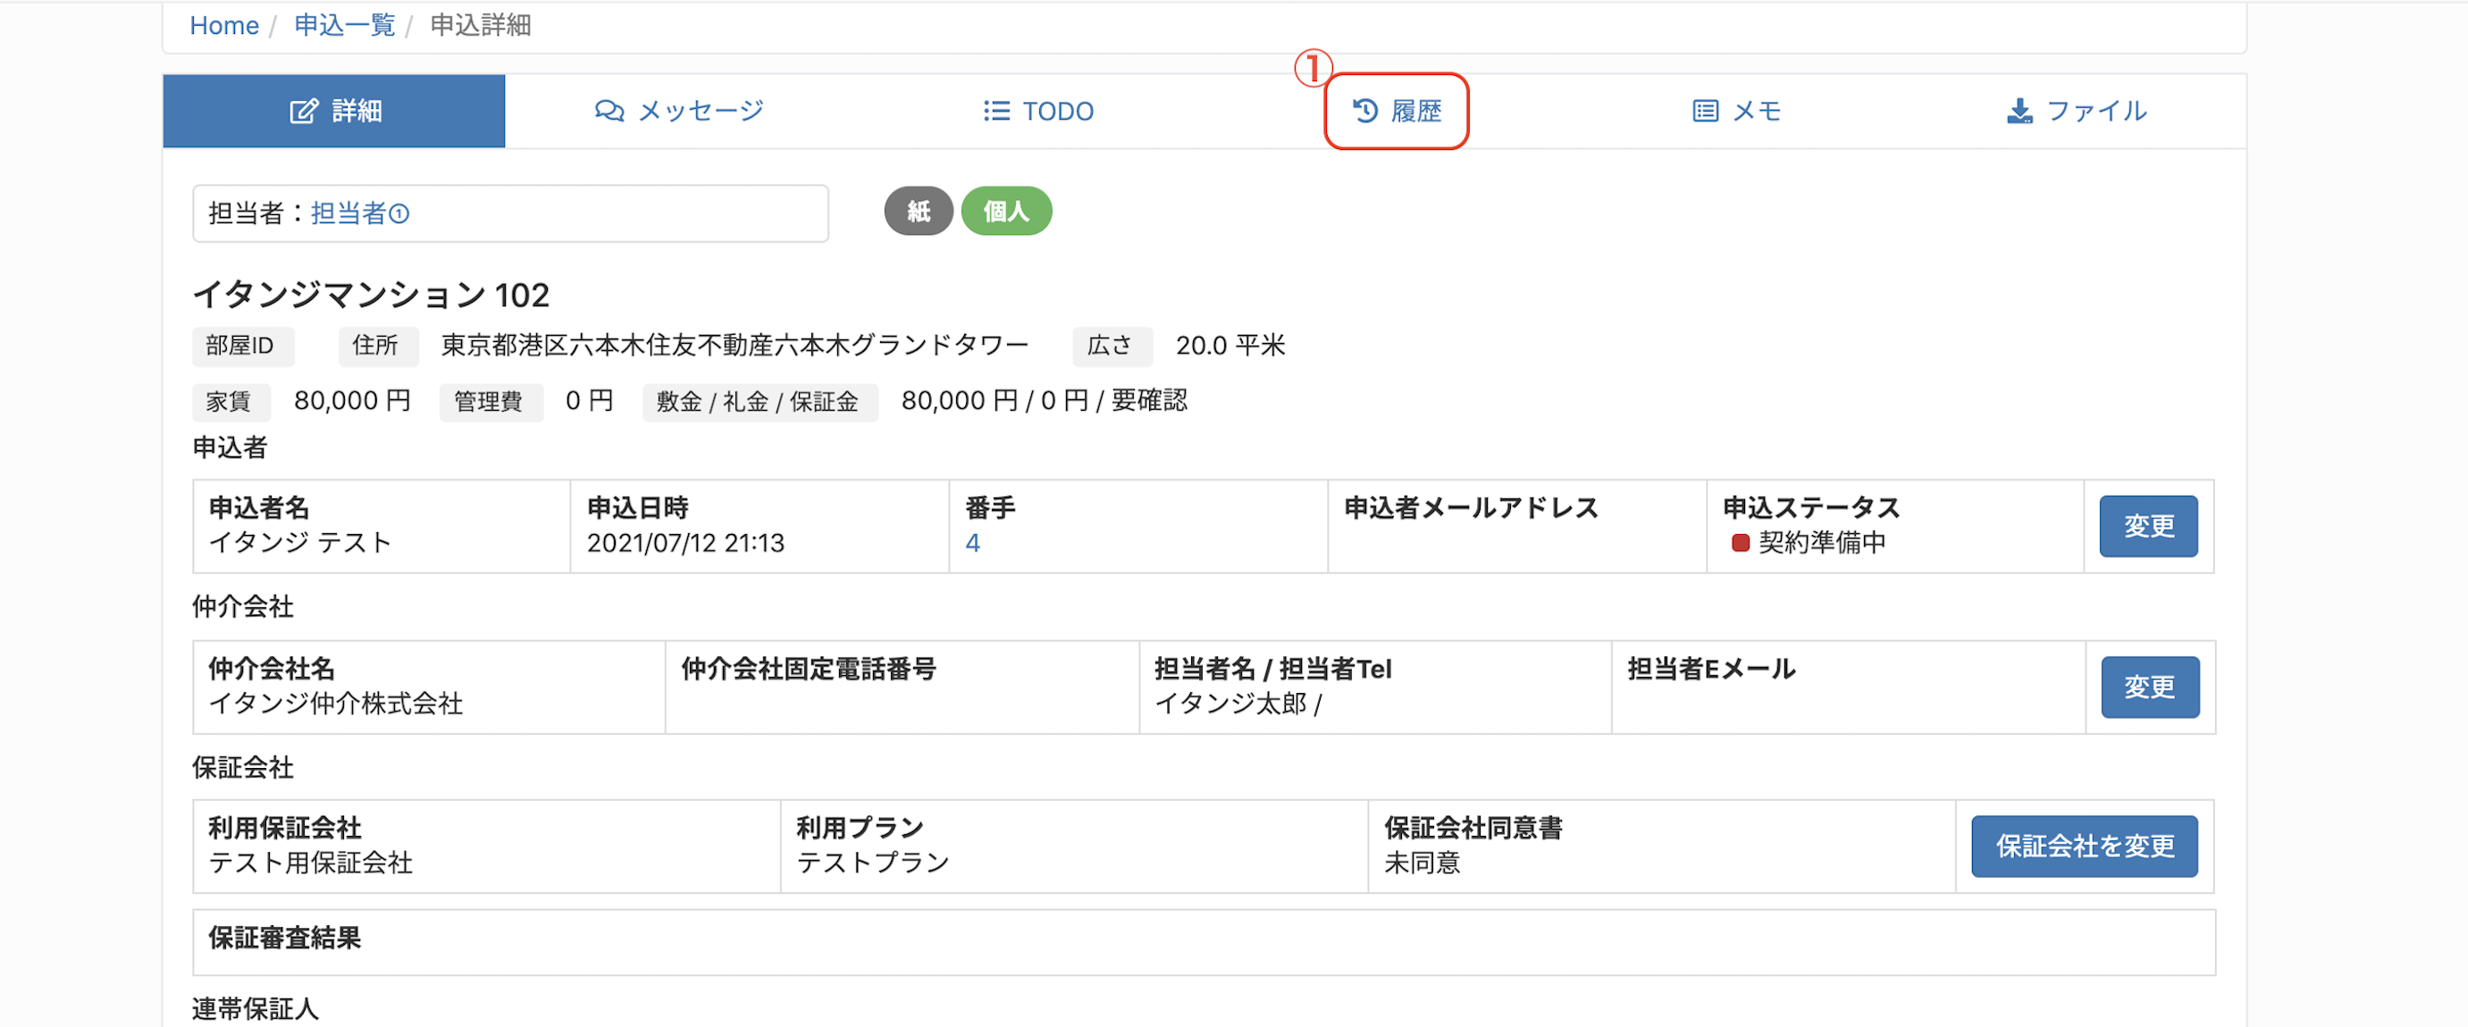Click the 申込詳細 breadcrumb text
Image resolution: width=2468 pixels, height=1027 pixels.
pyautogui.click(x=480, y=25)
